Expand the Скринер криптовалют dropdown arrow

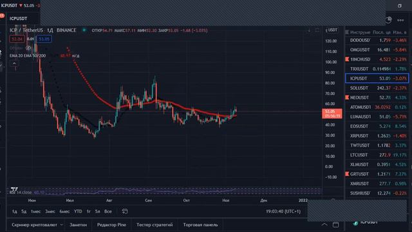coord(62,225)
